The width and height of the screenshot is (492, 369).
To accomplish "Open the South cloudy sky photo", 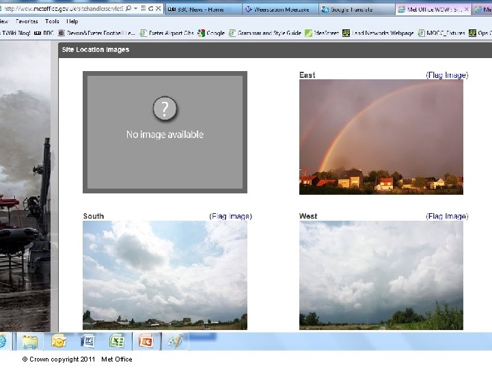I will (x=165, y=275).
